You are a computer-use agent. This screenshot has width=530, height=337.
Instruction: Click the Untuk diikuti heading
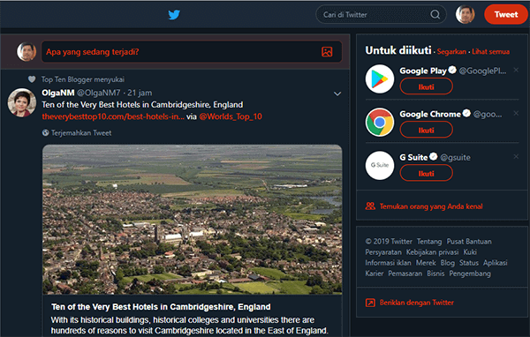pos(398,50)
